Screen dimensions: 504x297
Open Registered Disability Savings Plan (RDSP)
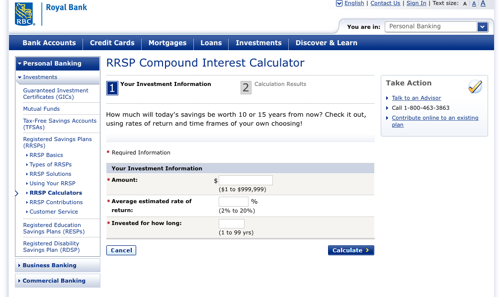tap(51, 247)
